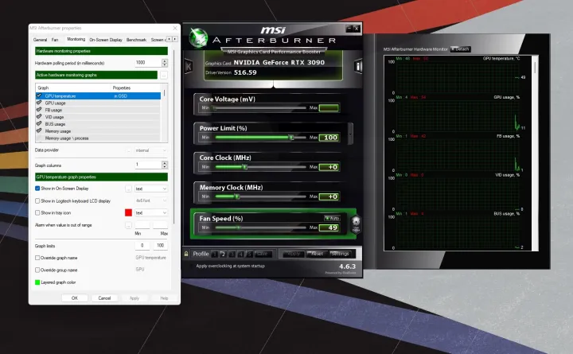The image size is (573, 354).
Task: Click the left-side 'K' Kombustor button
Action: click(188, 66)
